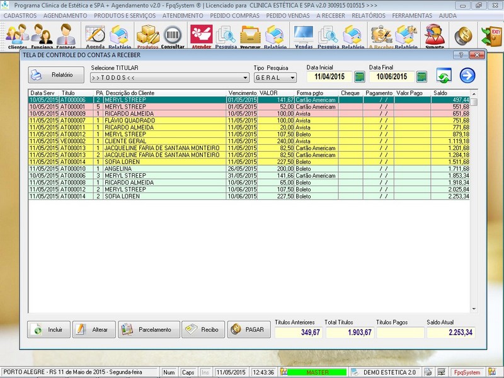Click the help question mark dialog button
Screen dimensions: 504x378
point(461,55)
